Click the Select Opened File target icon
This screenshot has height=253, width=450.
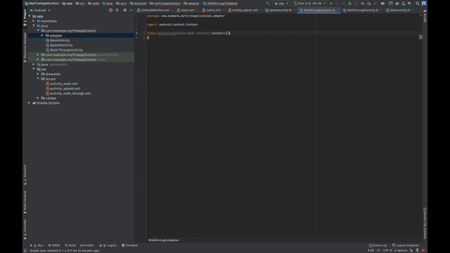110,10
